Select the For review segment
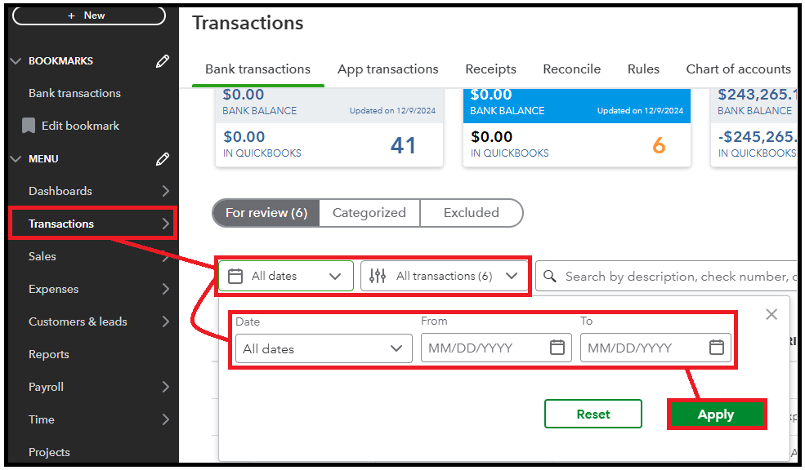Image resolution: width=805 pixels, height=470 pixels. [266, 213]
